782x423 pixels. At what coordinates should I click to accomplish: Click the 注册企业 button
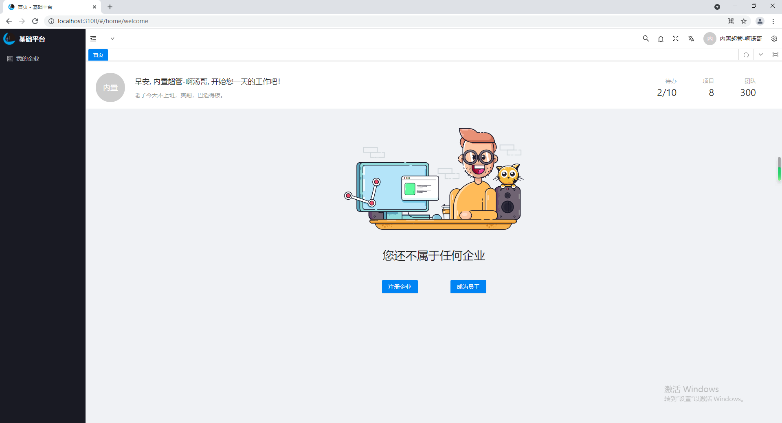tap(400, 287)
